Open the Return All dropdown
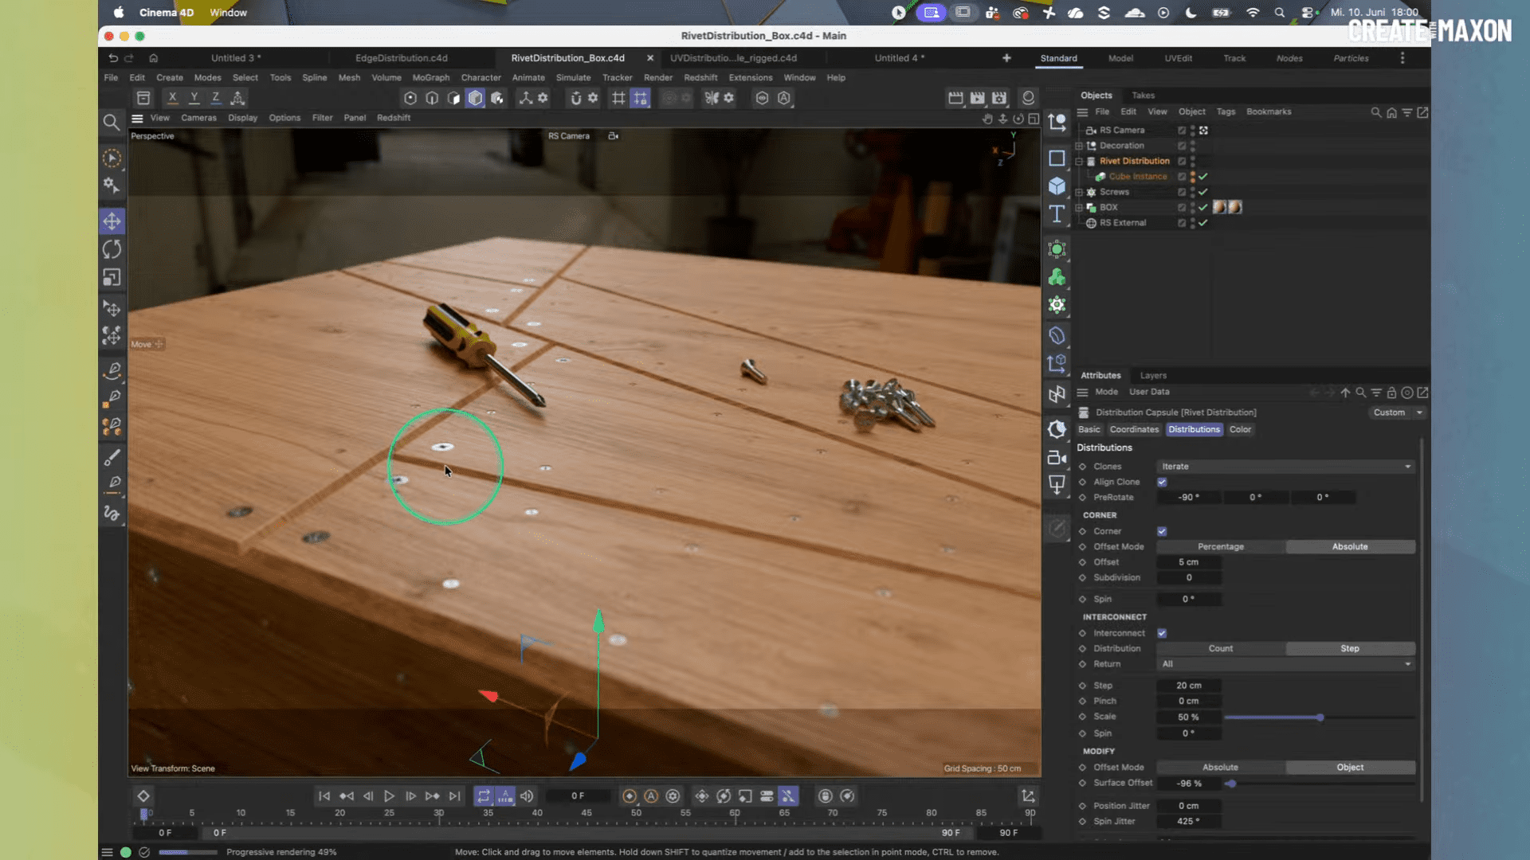Viewport: 1530px width, 860px height. (1286, 664)
